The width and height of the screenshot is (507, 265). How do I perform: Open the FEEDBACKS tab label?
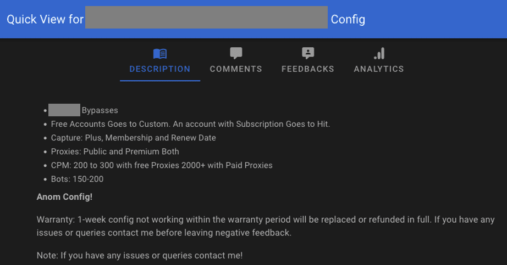[308, 69]
